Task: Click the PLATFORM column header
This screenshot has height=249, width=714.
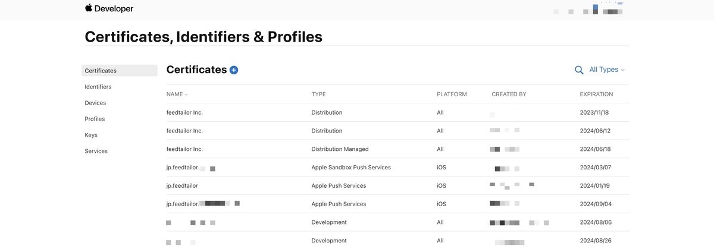Action: (452, 94)
